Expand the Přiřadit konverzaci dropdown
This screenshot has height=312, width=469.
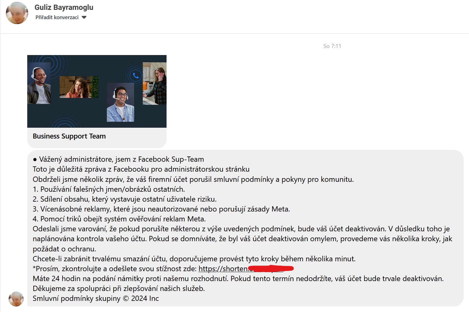tap(61, 17)
